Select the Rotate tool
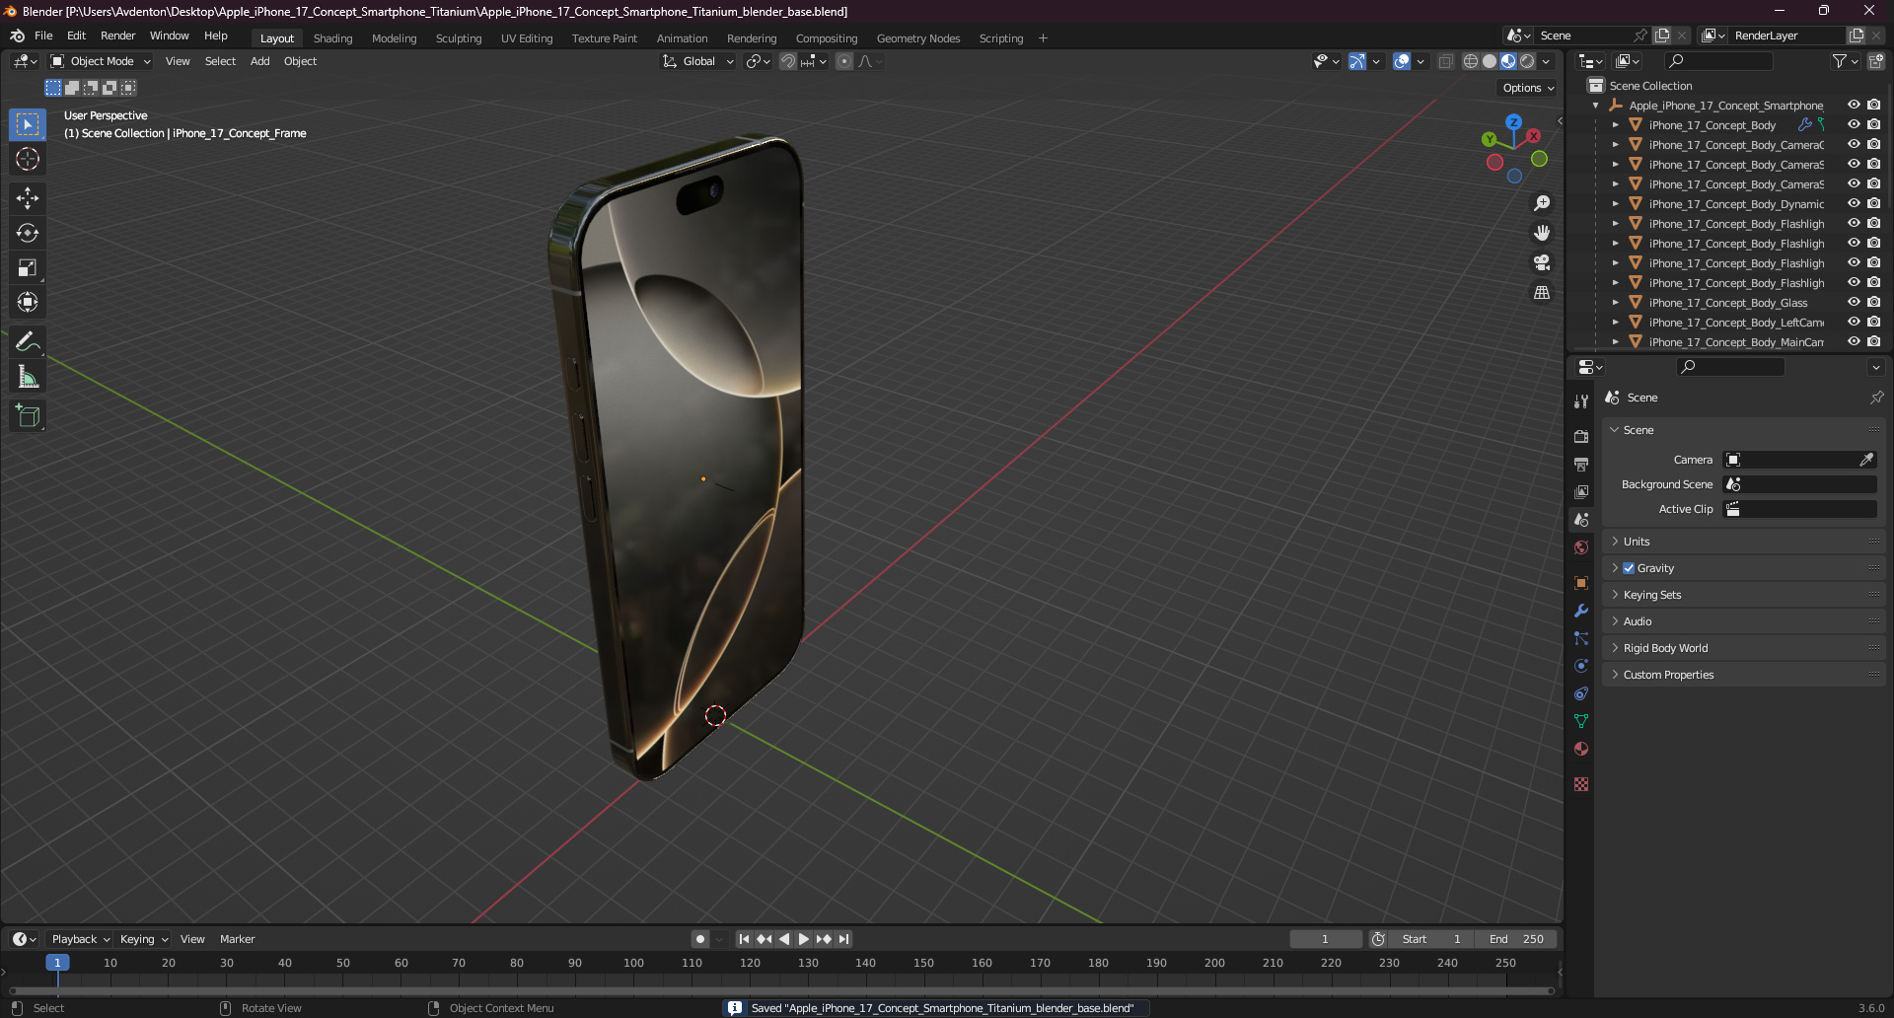This screenshot has width=1894, height=1018. click(28, 233)
